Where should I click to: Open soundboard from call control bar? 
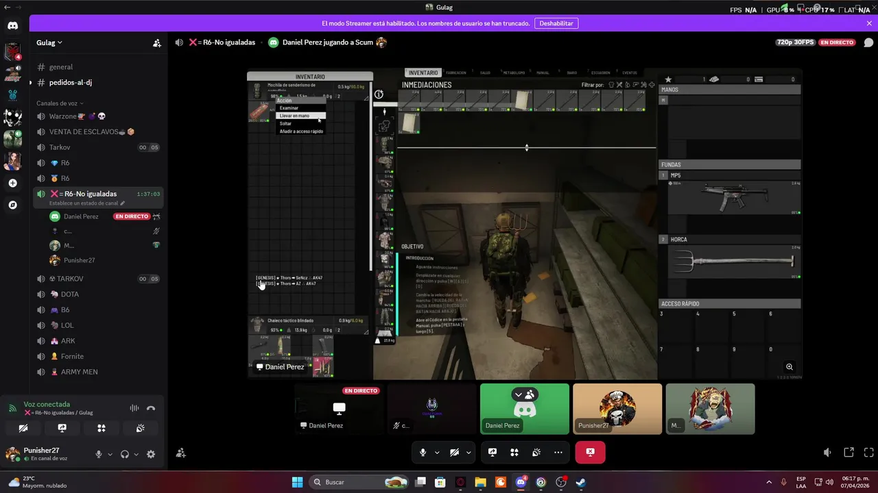(x=536, y=453)
